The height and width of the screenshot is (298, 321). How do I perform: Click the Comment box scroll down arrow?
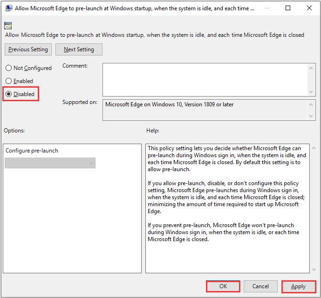click(x=311, y=91)
